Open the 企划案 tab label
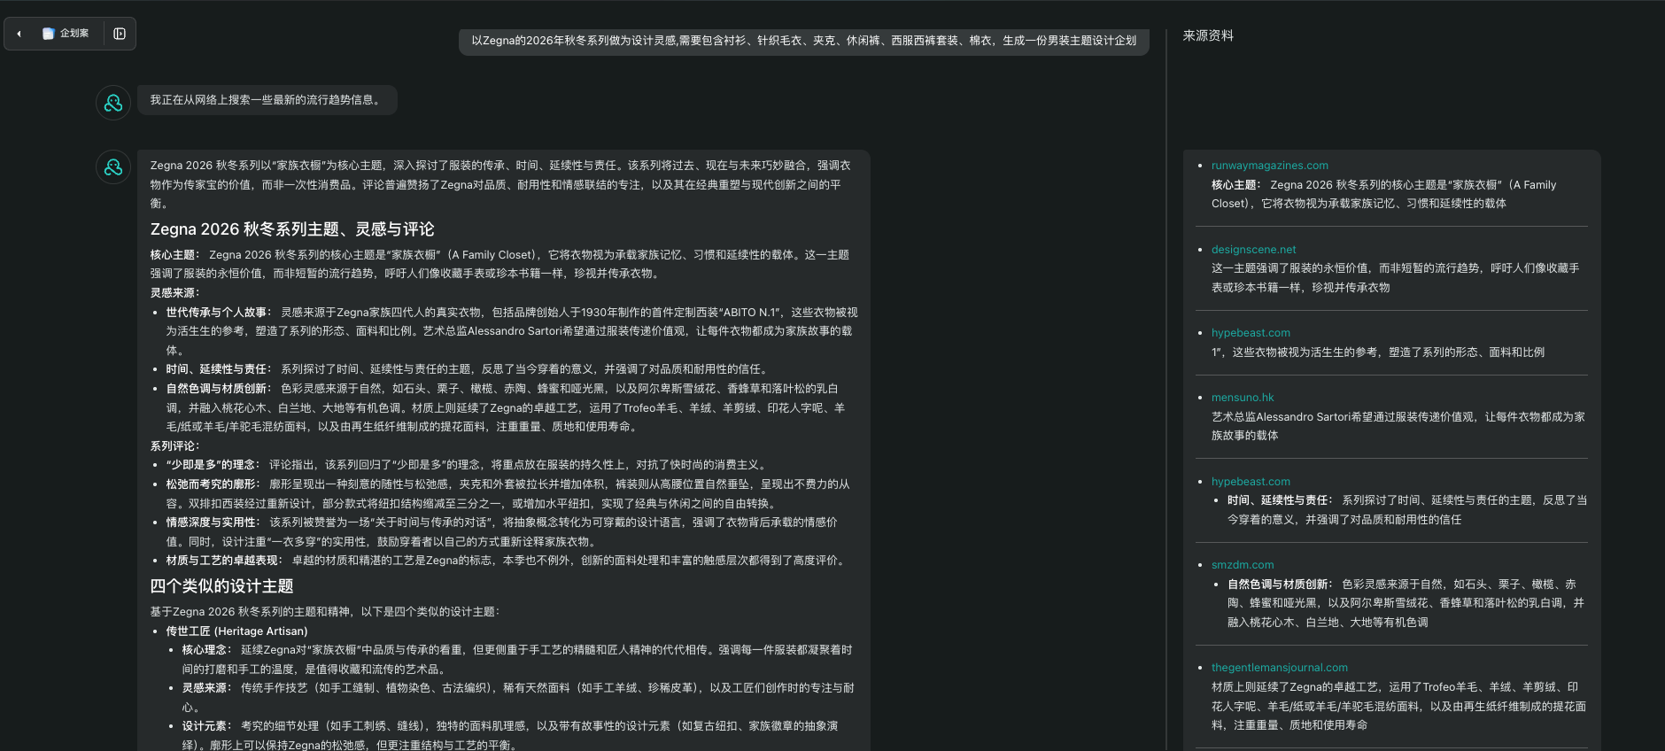This screenshot has height=751, width=1665. (74, 34)
